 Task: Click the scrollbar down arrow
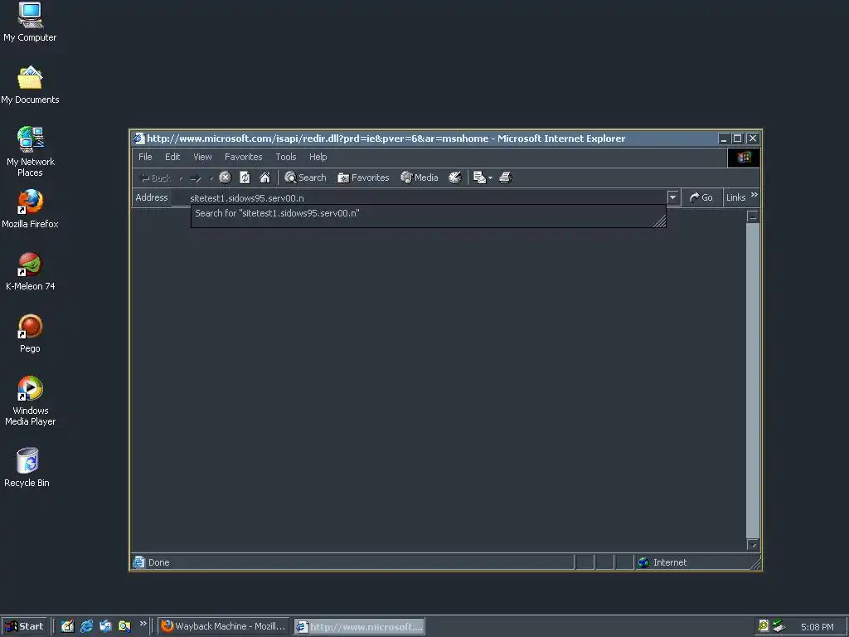point(753,544)
